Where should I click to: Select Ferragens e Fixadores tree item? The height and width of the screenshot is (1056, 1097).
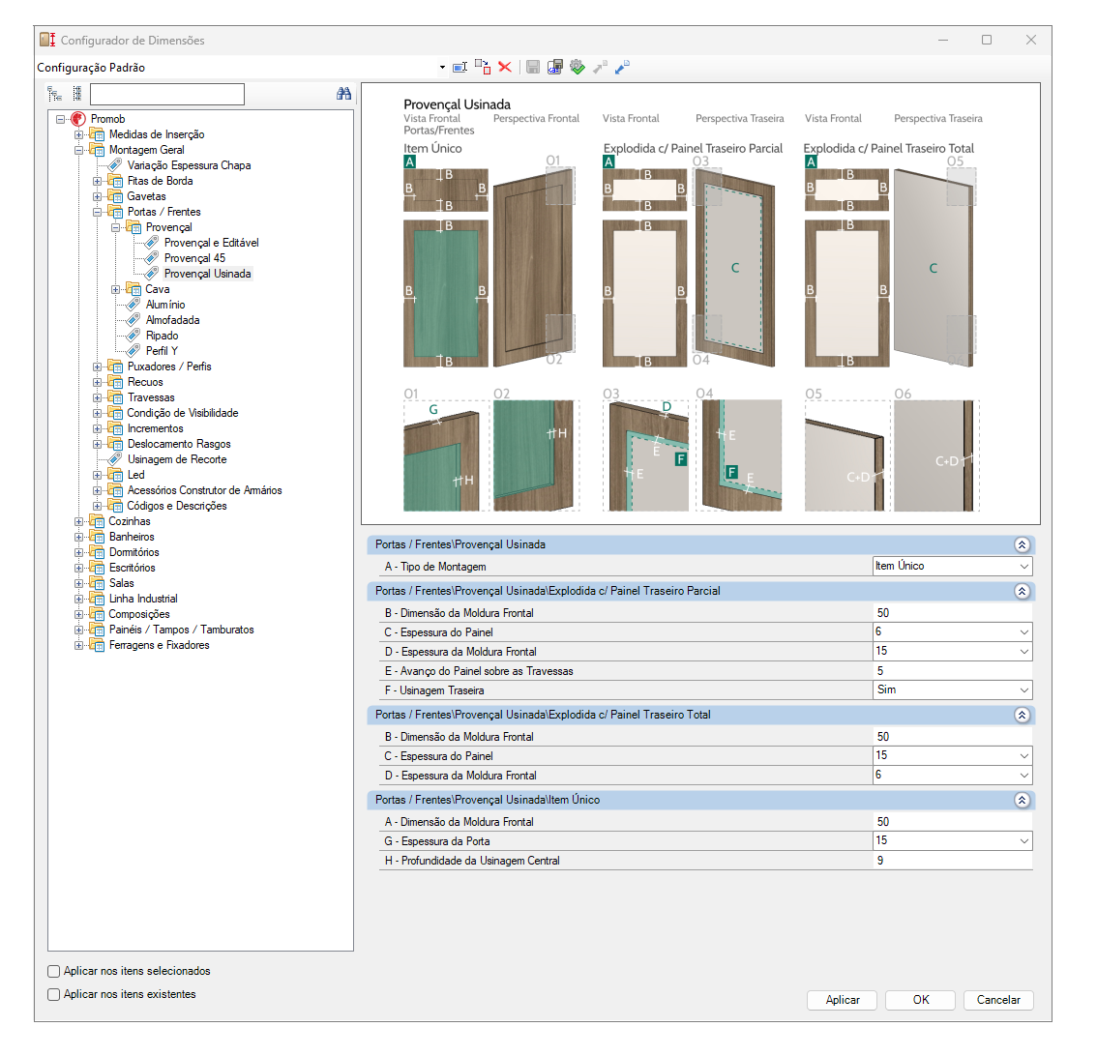pos(160,645)
